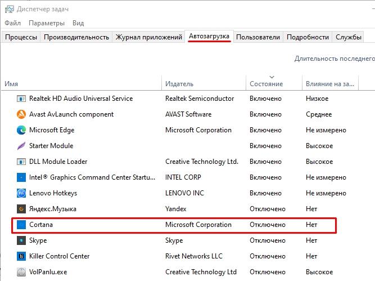Click the Realtek Semiconductor publisher cell
Screen dimensions: 375x281
(x=200, y=99)
